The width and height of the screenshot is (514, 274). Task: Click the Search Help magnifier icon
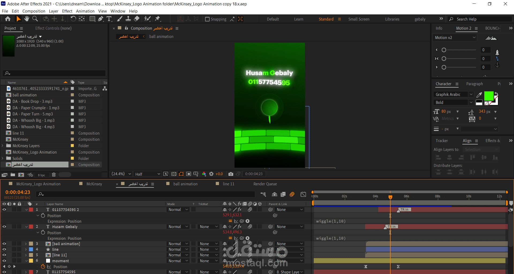[451, 19]
